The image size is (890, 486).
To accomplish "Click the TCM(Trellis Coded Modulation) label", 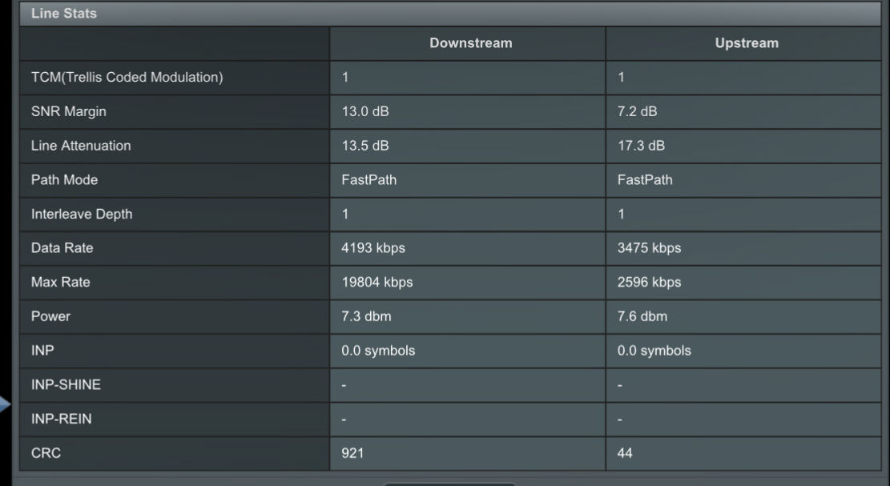I will [127, 77].
